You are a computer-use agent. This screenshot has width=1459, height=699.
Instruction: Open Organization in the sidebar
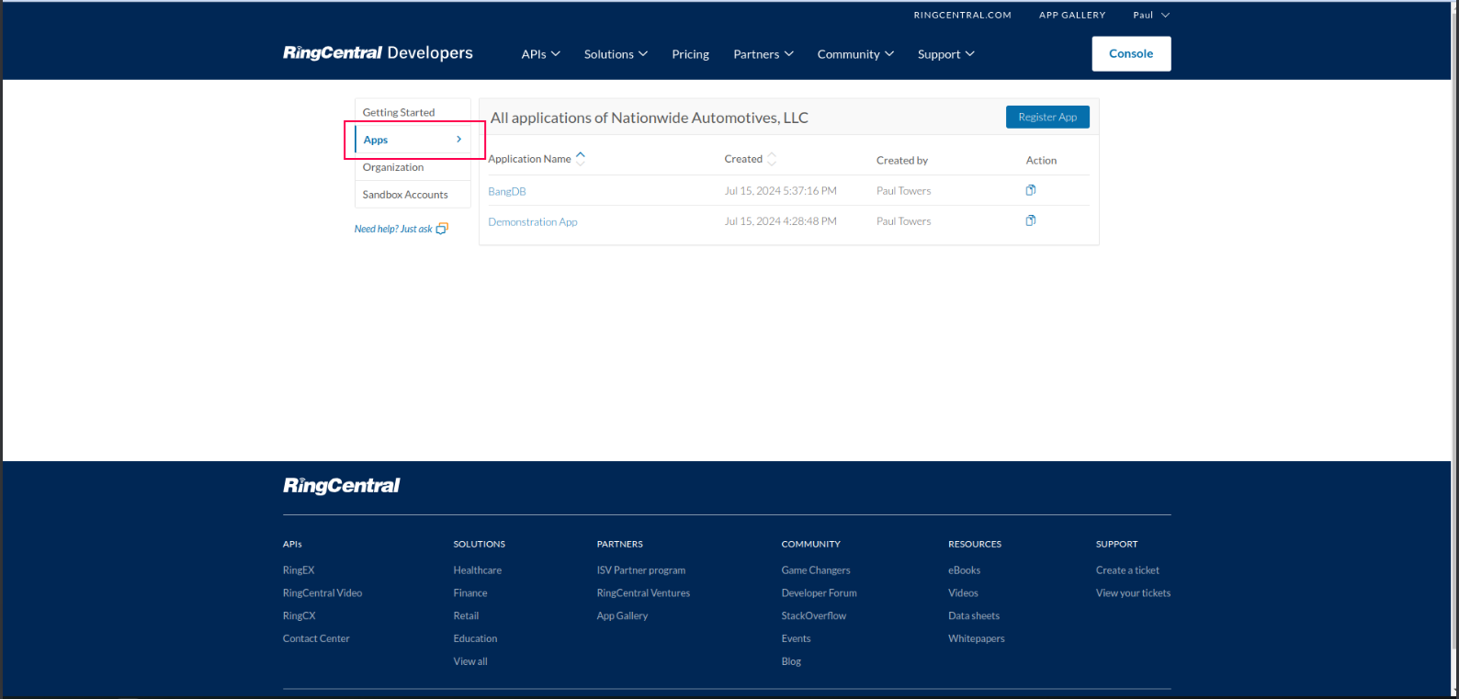point(413,167)
